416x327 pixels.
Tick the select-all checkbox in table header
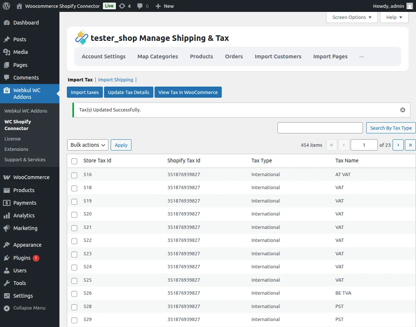(74, 161)
